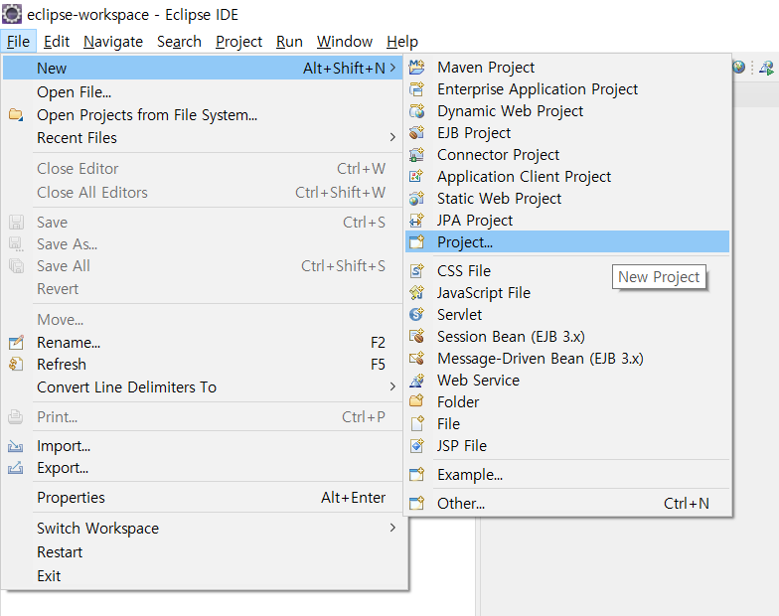Click the Dynamic Web Project icon
The height and width of the screenshot is (616, 779).
coord(417,111)
